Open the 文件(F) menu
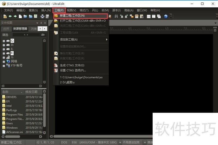218x145 pixels. pos(8,10)
